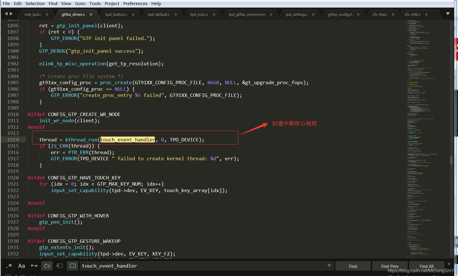Viewport: 458px width, 276px height.
Task: Click highlighted touch_event_handler in code
Action: point(128,140)
